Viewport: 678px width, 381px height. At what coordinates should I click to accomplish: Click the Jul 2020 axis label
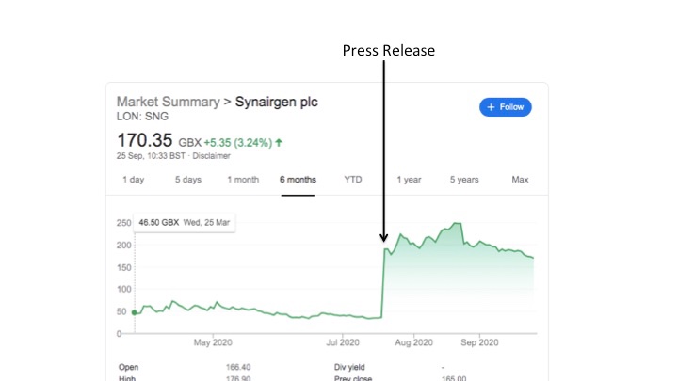point(343,342)
